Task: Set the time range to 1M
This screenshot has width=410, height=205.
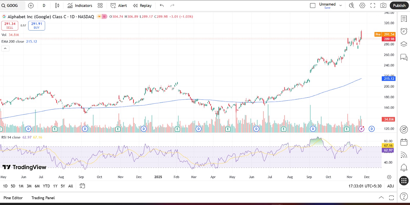Action: click(21, 186)
